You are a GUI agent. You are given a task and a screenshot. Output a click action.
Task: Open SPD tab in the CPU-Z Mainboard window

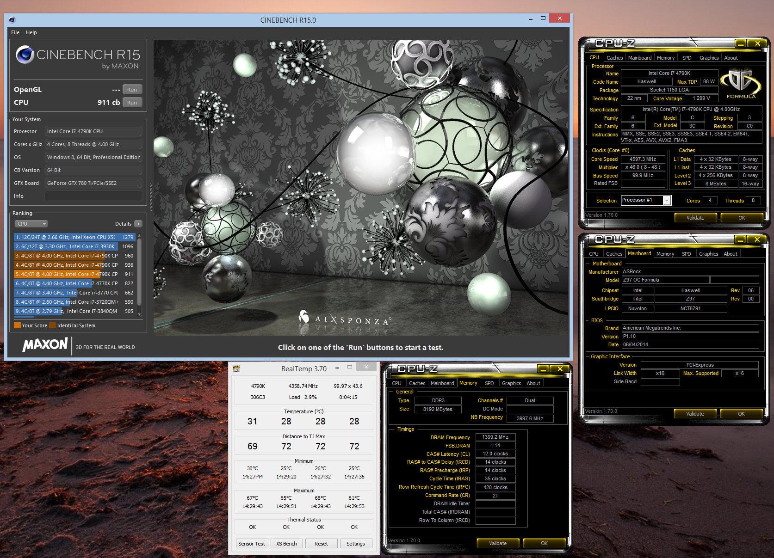pos(687,254)
